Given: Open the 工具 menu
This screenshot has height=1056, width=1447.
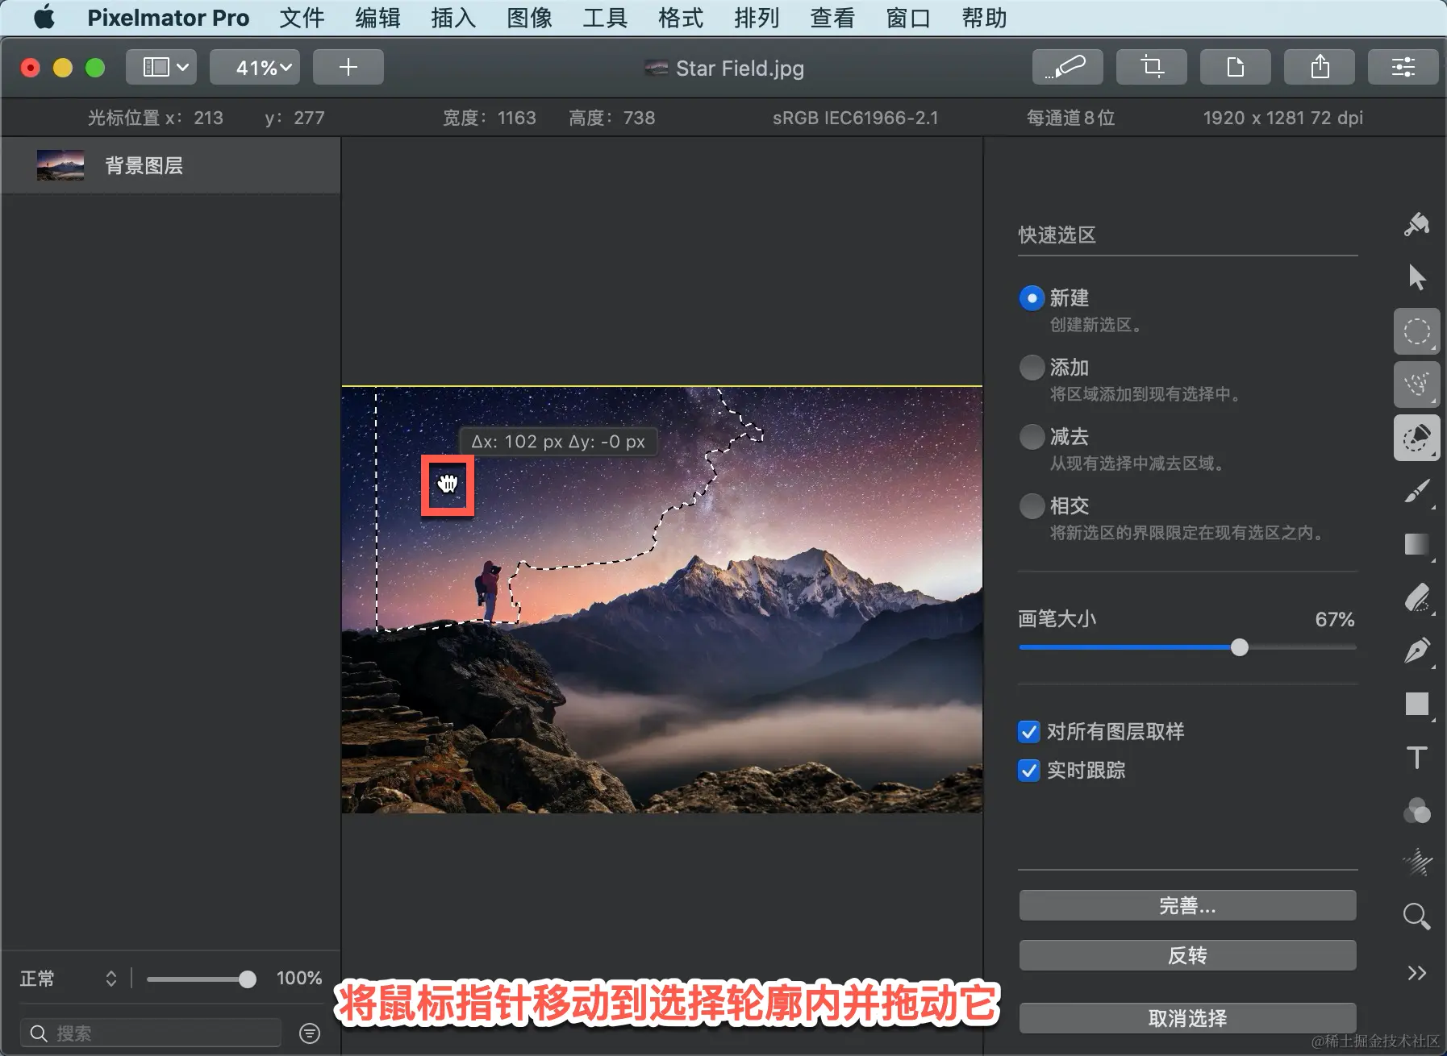Looking at the screenshot, I should [x=605, y=18].
